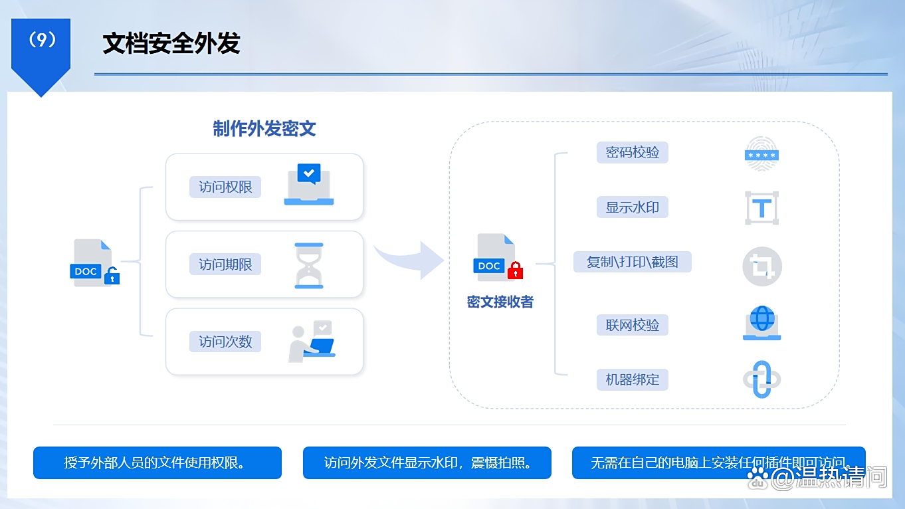The width and height of the screenshot is (905, 509).
Task: Click the person with laptop icon in 访问次数
Action: 311,340
